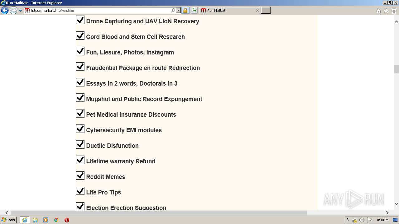
Task: Click the vertical scrollbar thumb
Action: (397, 68)
